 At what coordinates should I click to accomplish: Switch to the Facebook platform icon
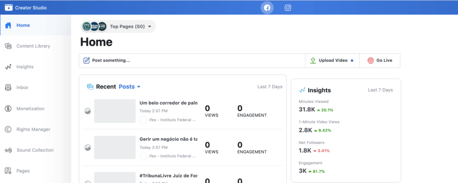(267, 8)
